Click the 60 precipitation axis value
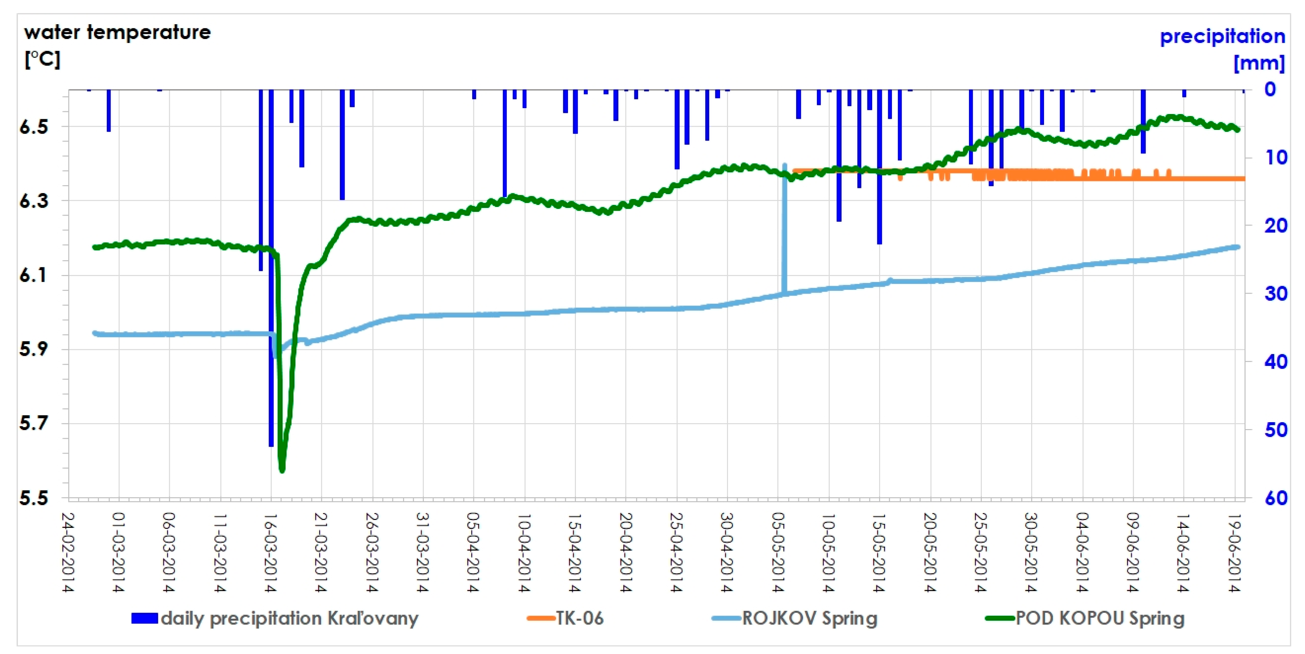This screenshot has height=654, width=1305. point(1276,498)
